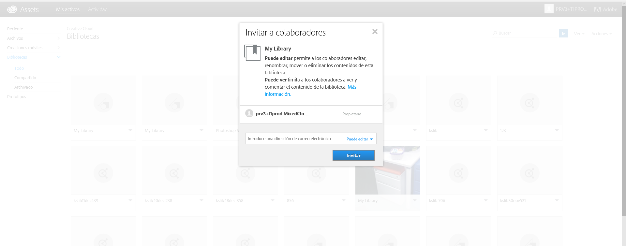Click the search magnifier icon
This screenshot has height=246, width=626.
[x=495, y=33]
